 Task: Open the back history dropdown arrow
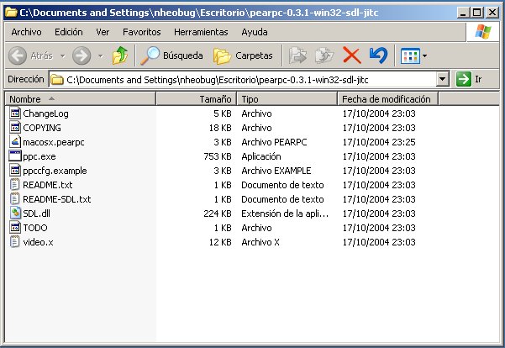[63, 55]
